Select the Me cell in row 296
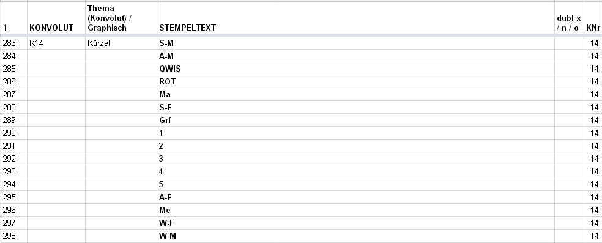This screenshot has width=602, height=243. click(355, 210)
